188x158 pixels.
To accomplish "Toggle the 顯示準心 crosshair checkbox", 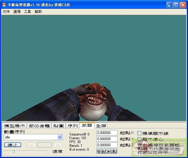I will tap(140, 139).
